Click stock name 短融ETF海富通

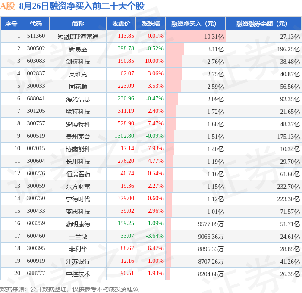point(78,37)
